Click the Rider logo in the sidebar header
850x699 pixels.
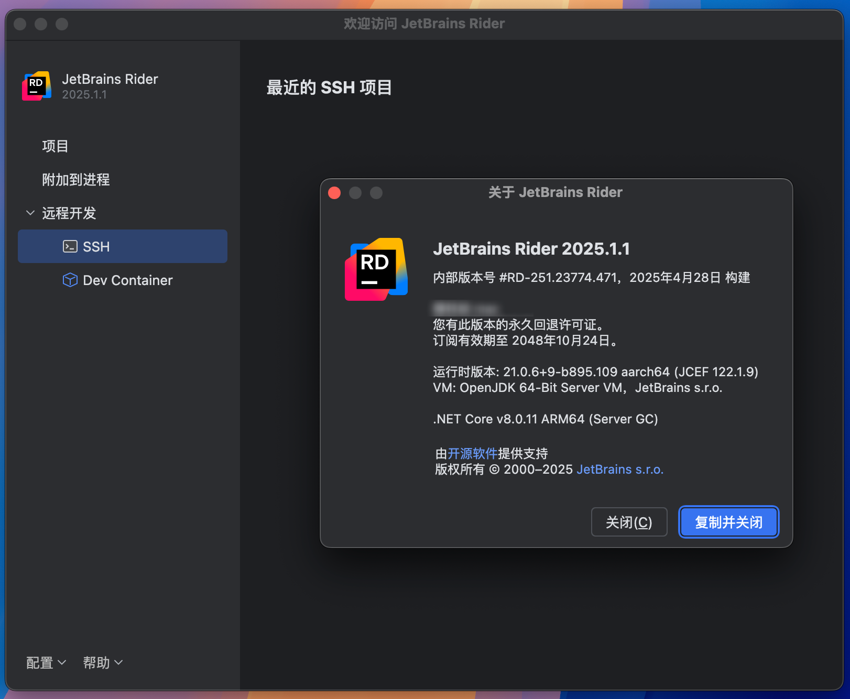[37, 86]
